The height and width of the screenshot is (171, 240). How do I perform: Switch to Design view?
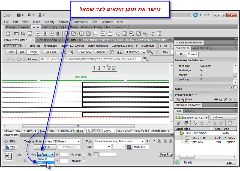pyautogui.click(x=33, y=52)
